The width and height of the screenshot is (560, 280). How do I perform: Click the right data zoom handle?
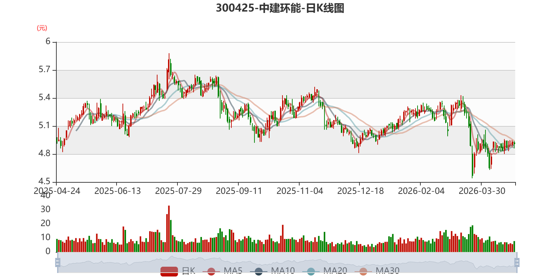click(517, 262)
